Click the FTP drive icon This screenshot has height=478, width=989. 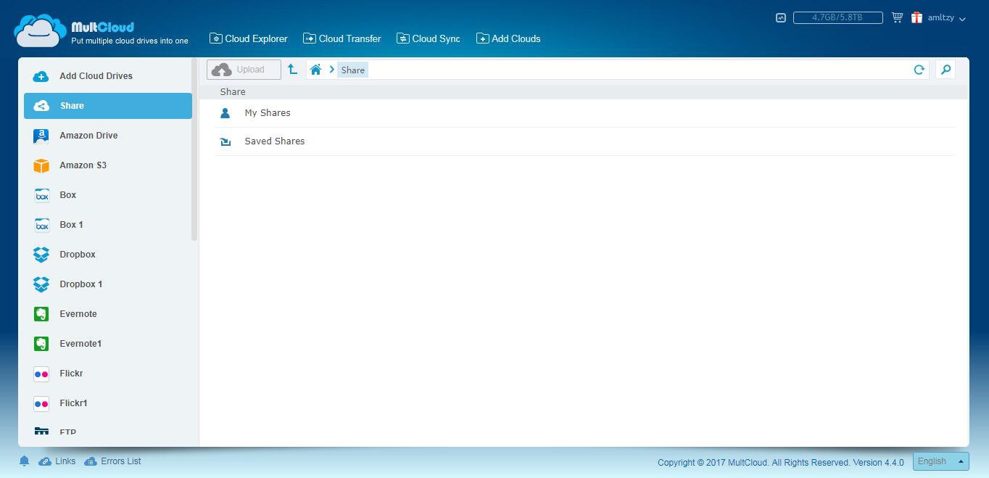(x=41, y=432)
